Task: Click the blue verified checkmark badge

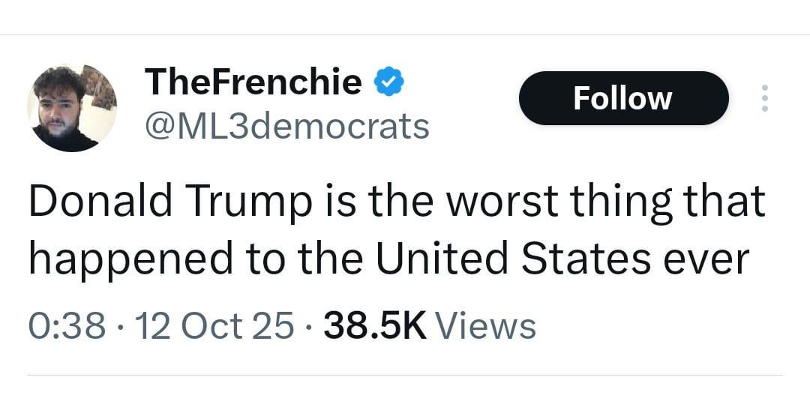Action: 389,81
